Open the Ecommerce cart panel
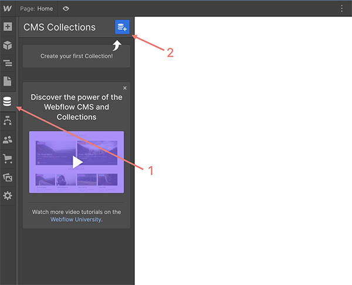The height and width of the screenshot is (285, 352). 8,159
